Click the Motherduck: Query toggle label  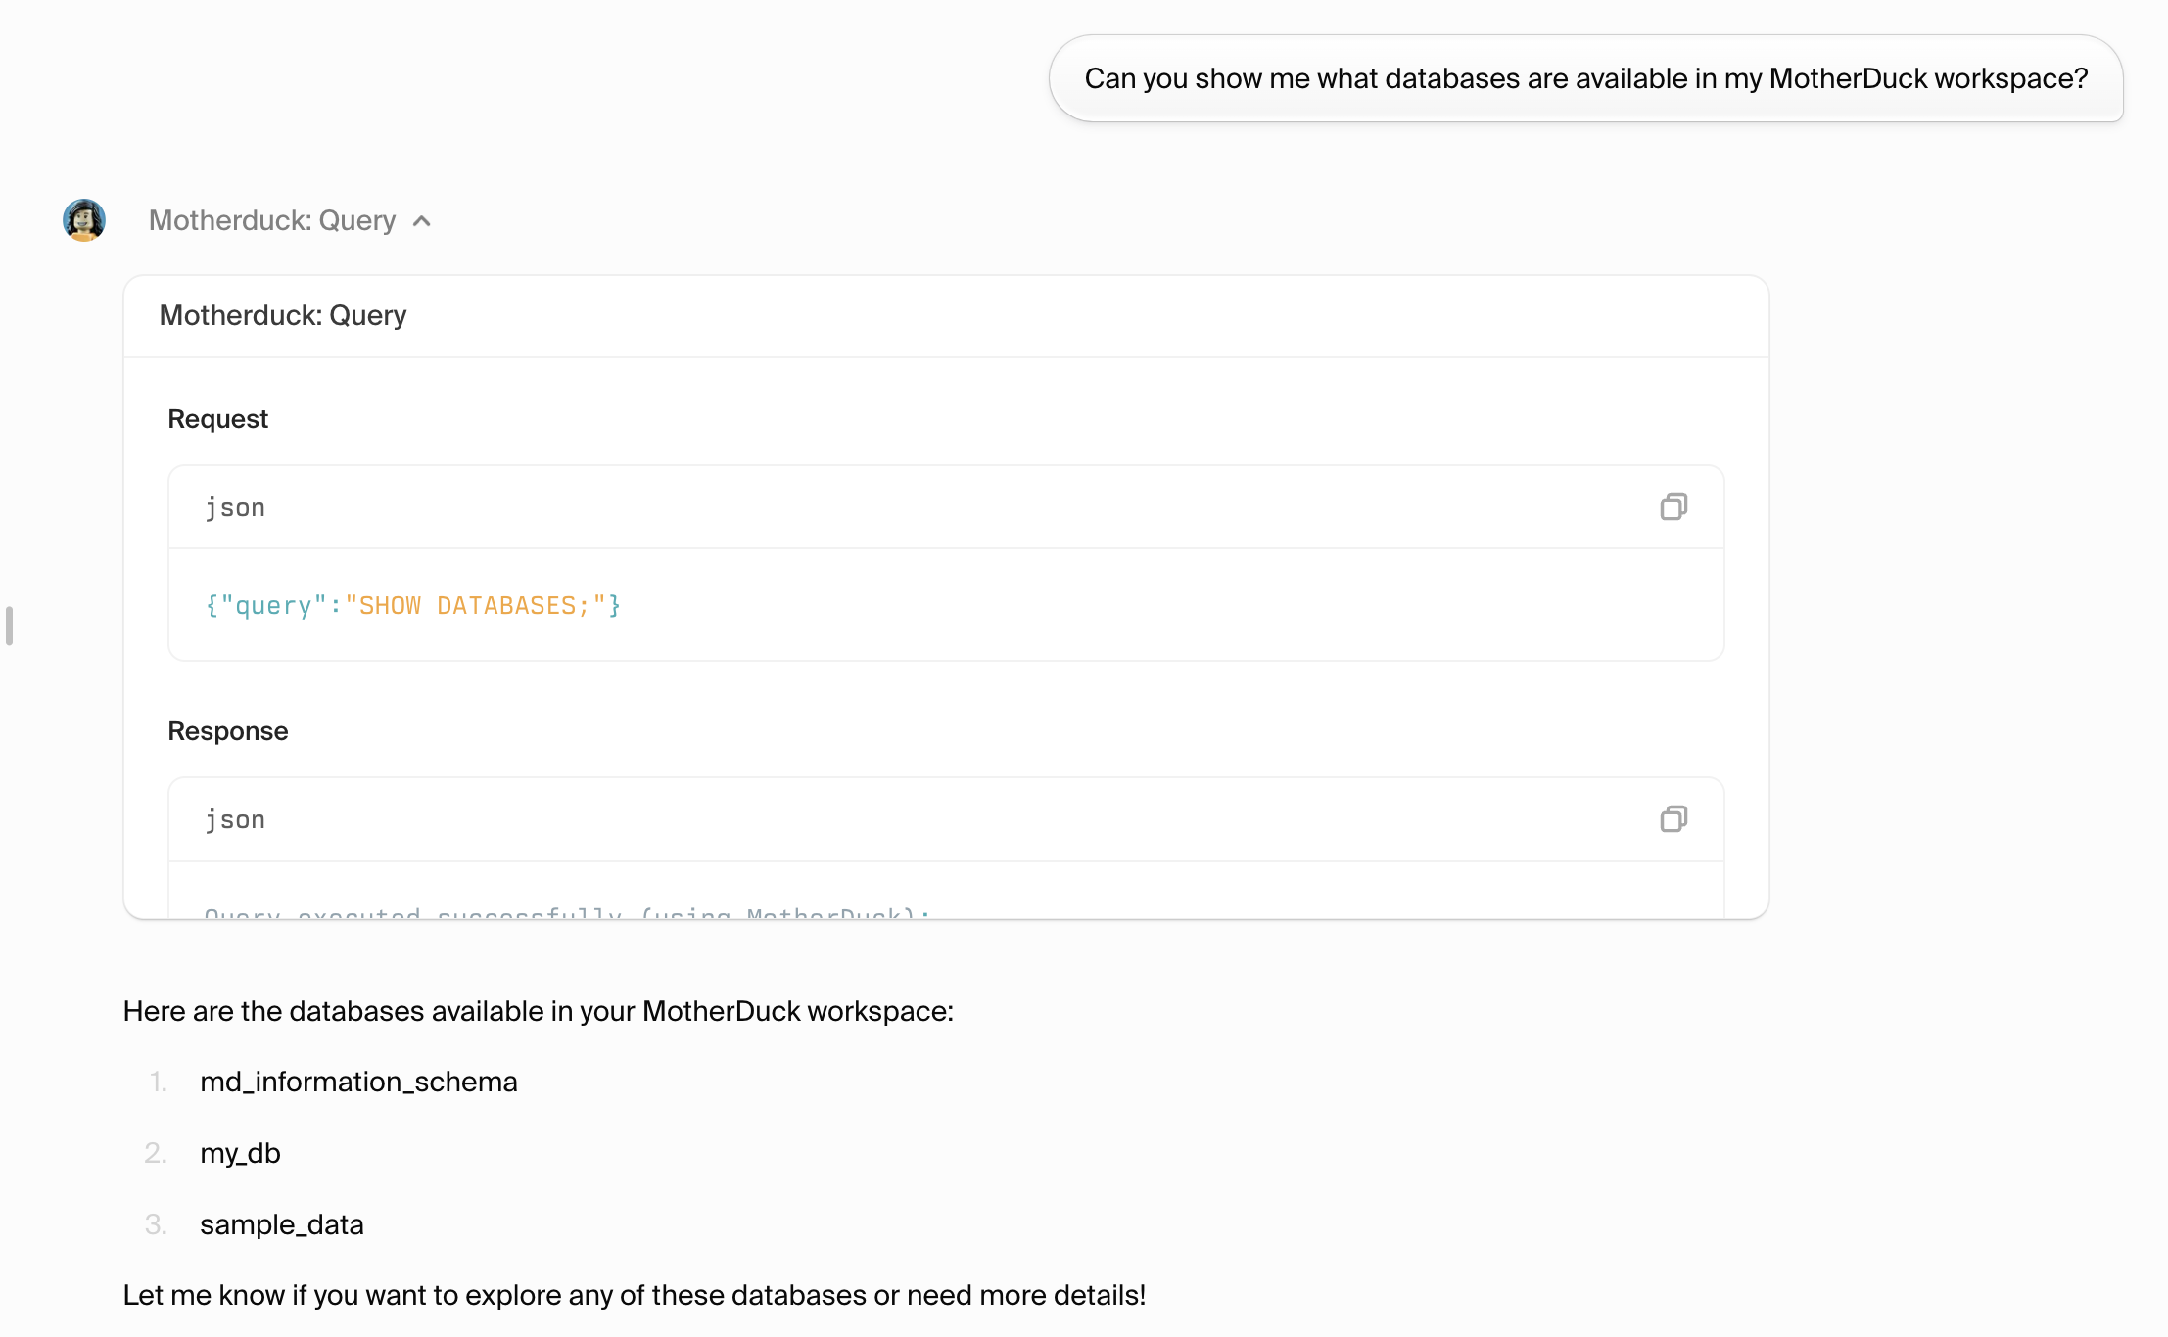[272, 221]
